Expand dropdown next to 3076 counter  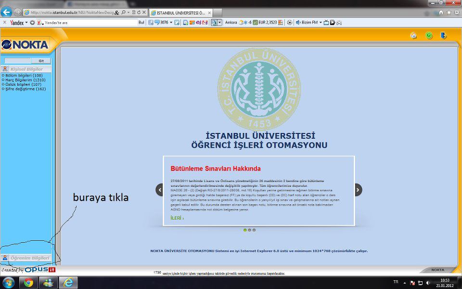pyautogui.click(x=171, y=23)
